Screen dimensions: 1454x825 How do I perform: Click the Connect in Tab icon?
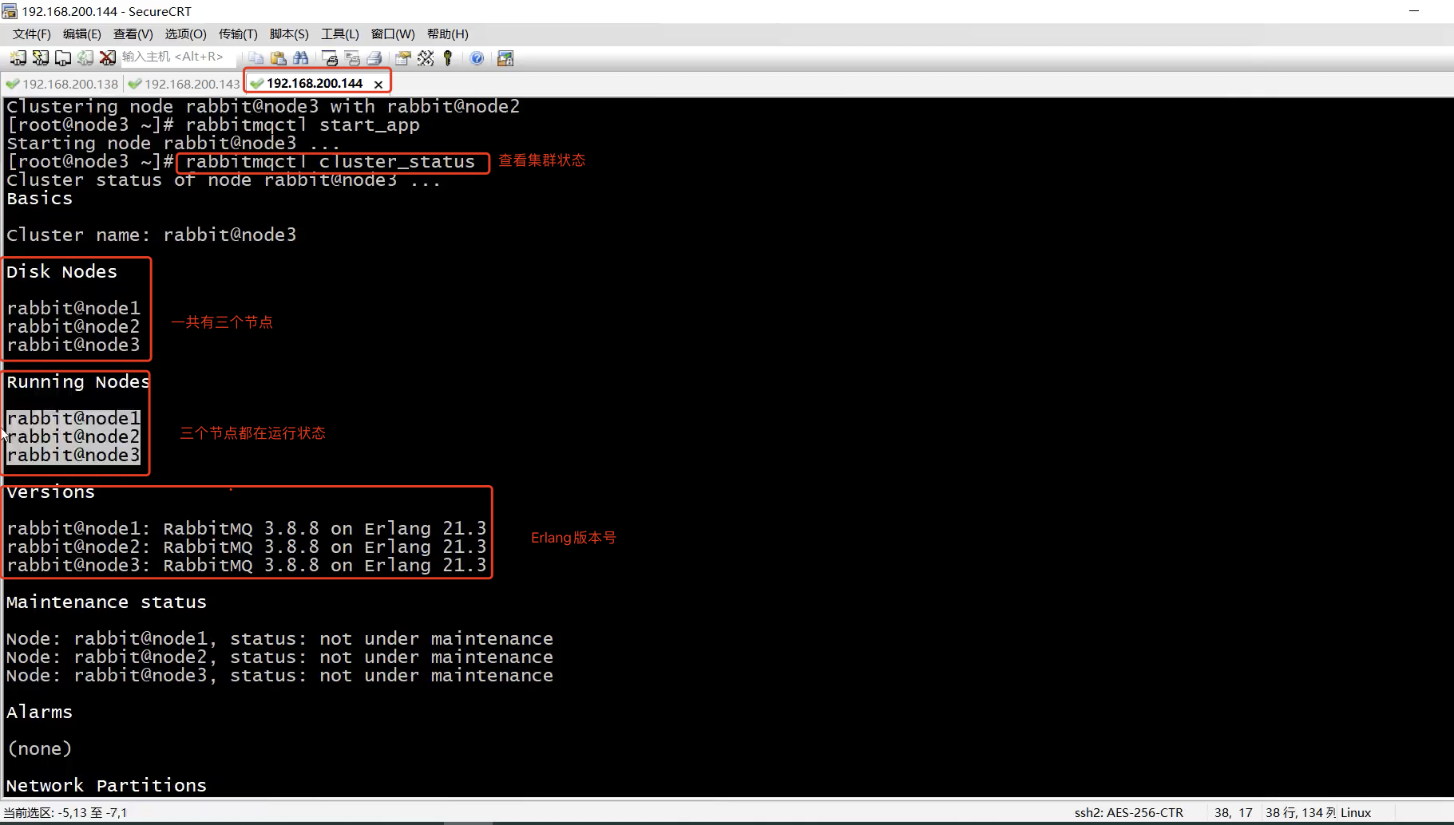62,57
